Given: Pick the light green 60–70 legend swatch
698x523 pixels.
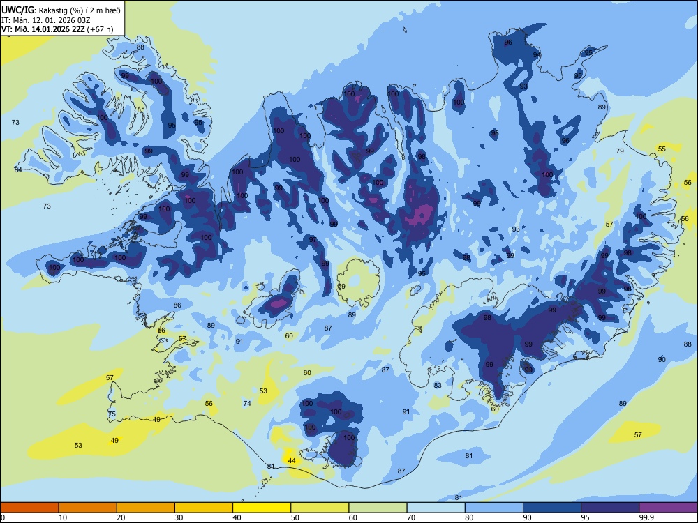Looking at the screenshot, I should coord(378,508).
